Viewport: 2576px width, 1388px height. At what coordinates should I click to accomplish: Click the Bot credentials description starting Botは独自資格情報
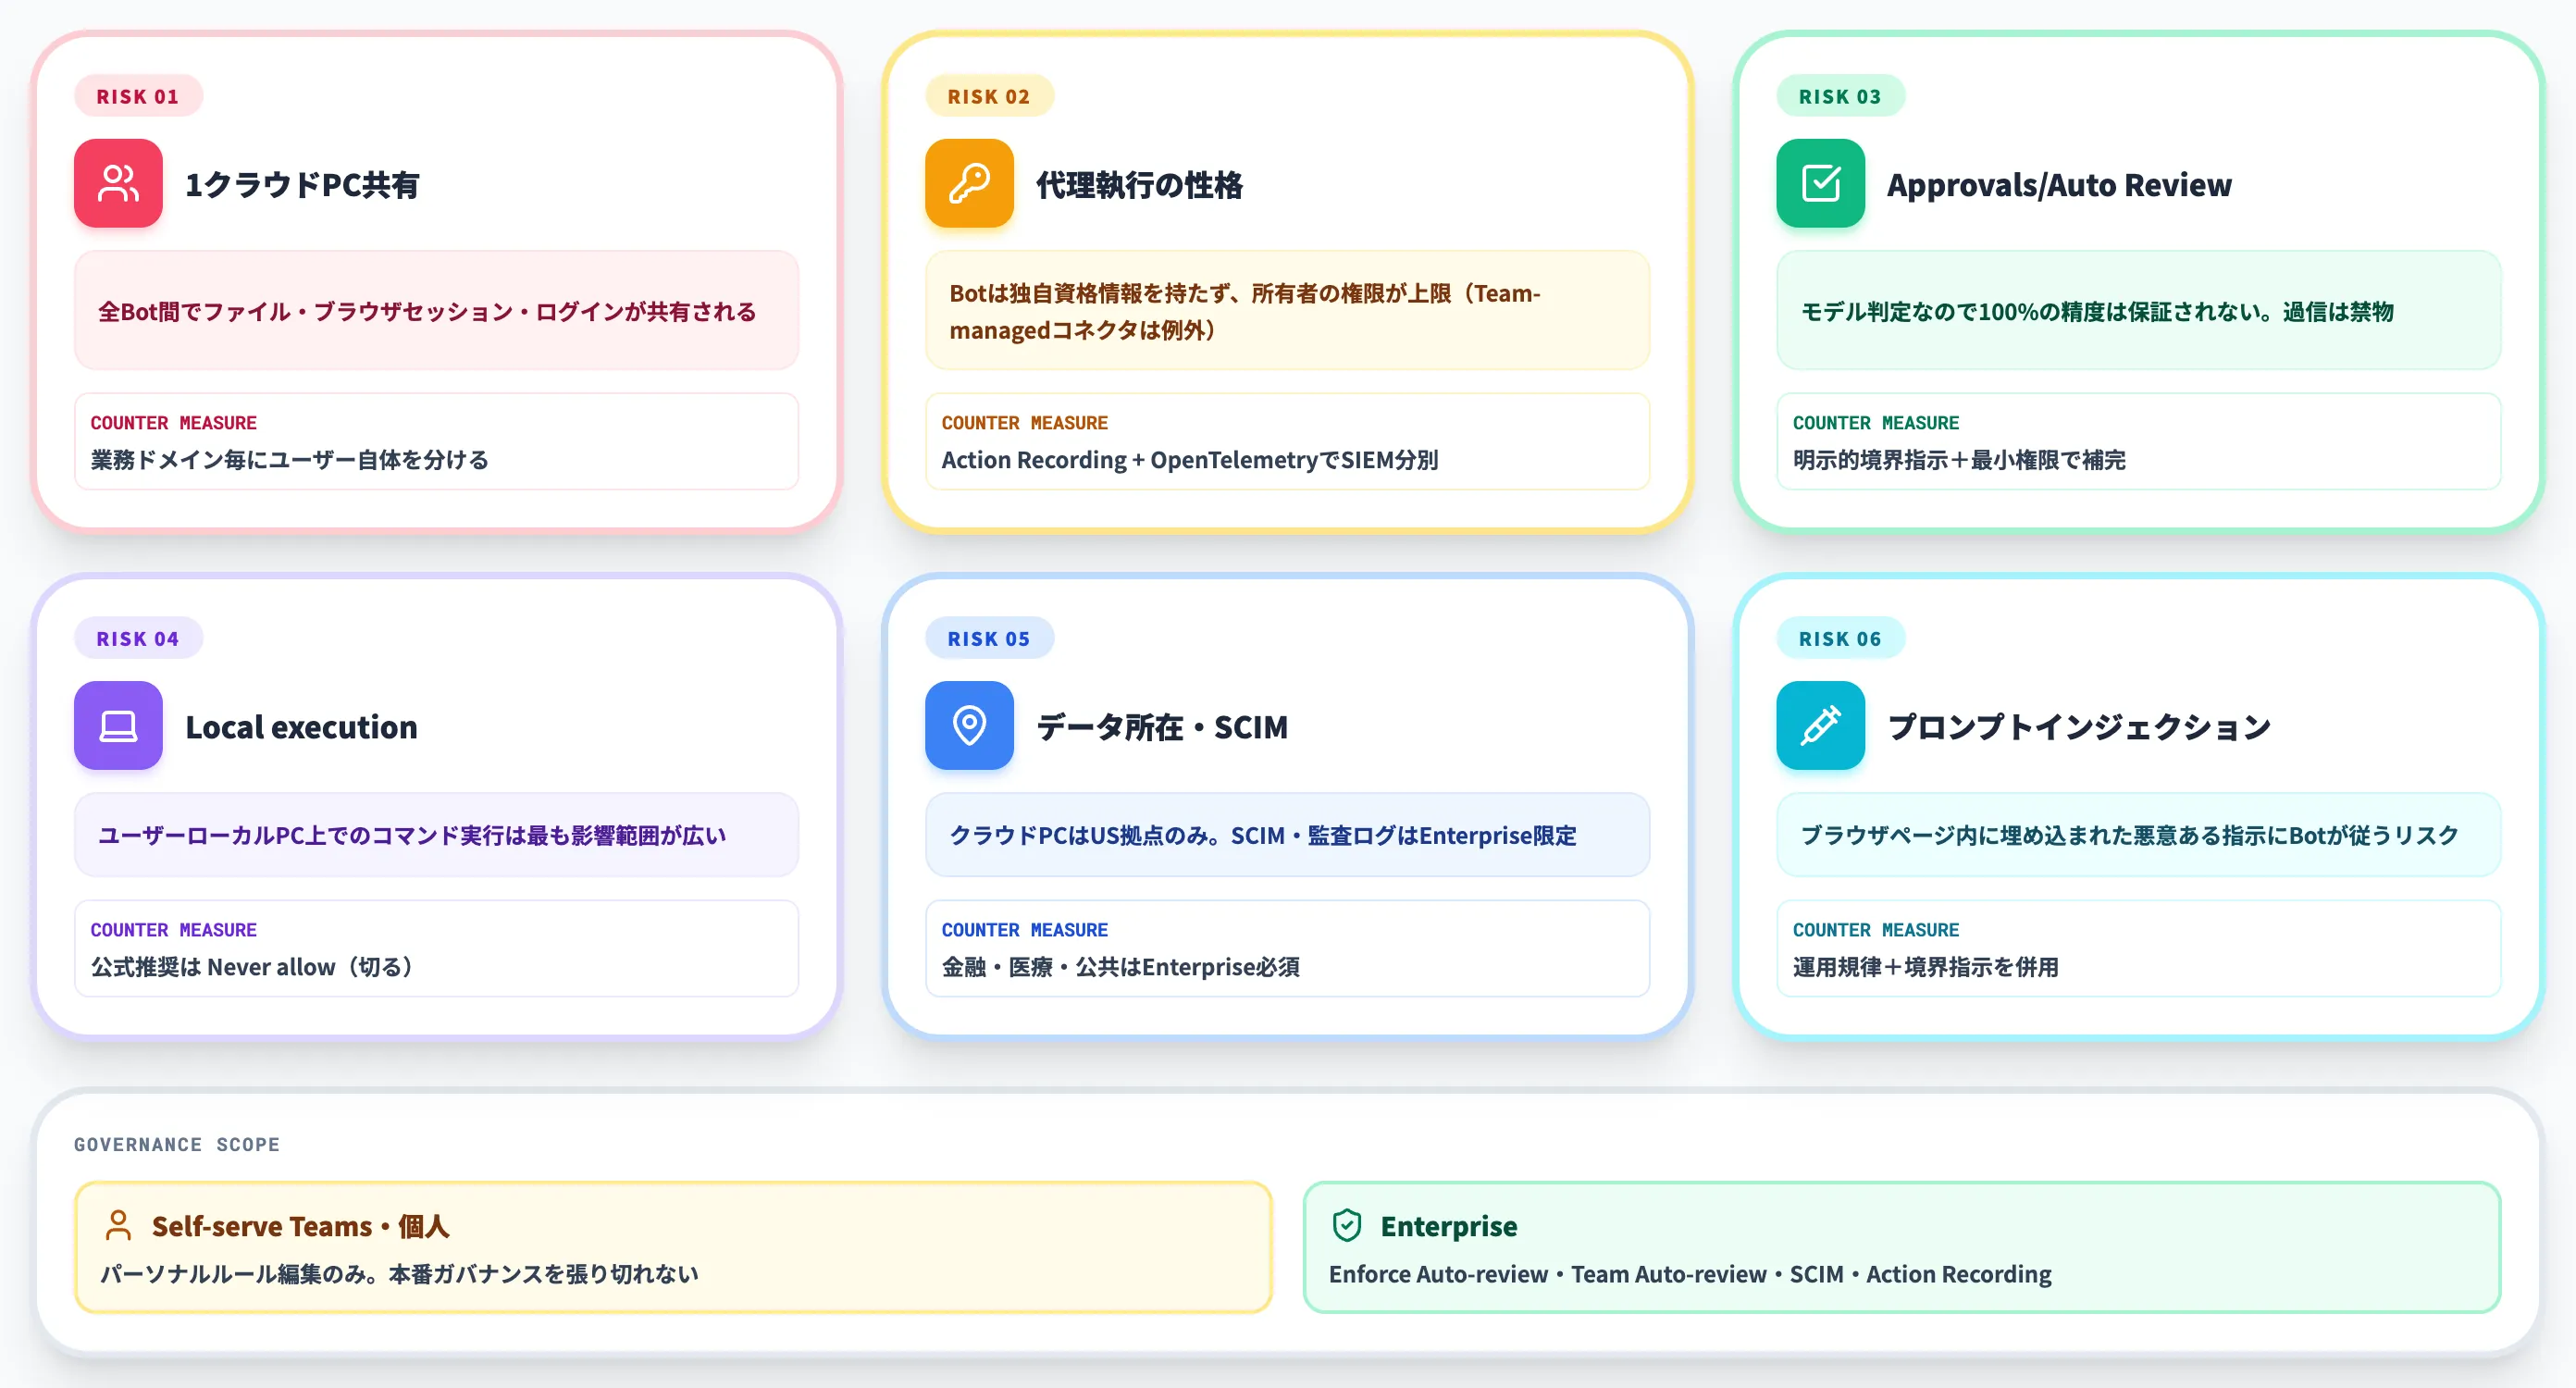[x=1244, y=311]
